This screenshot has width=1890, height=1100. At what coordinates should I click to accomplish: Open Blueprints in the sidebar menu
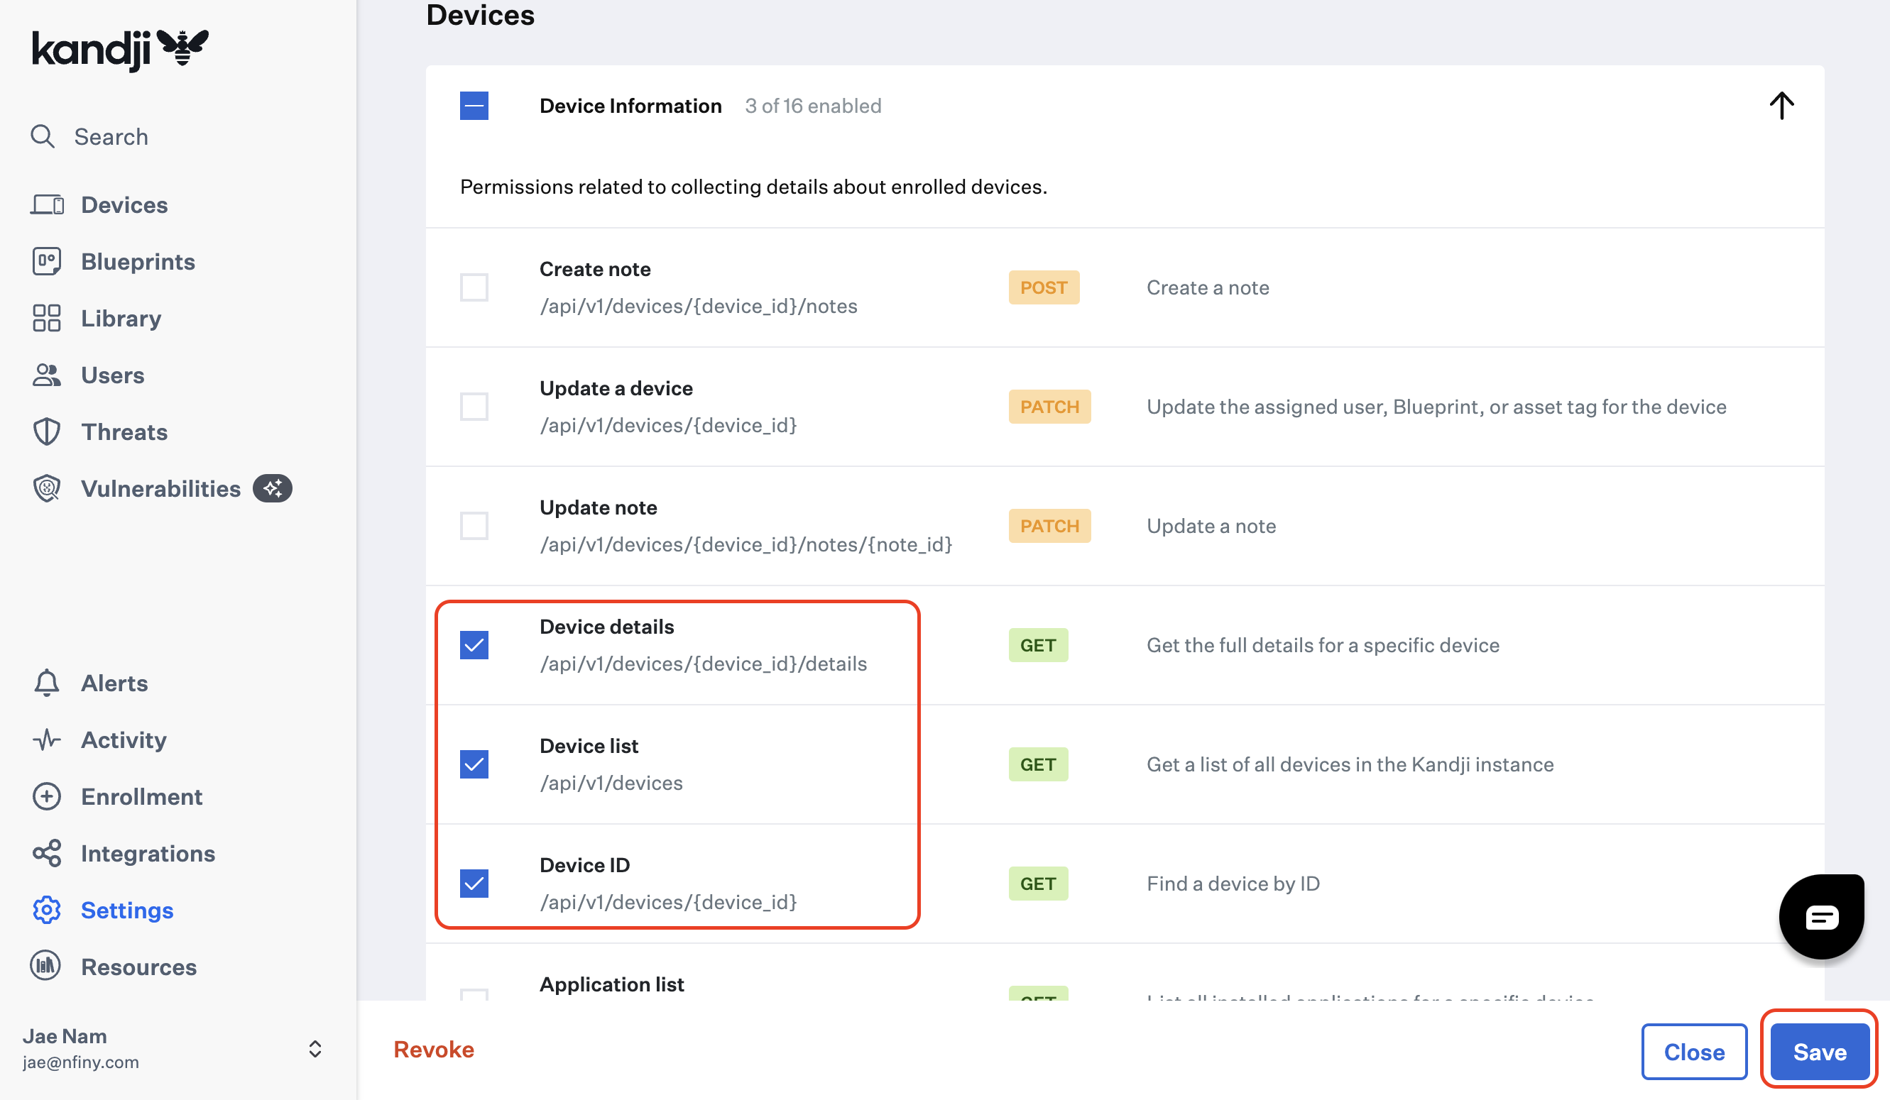click(138, 262)
